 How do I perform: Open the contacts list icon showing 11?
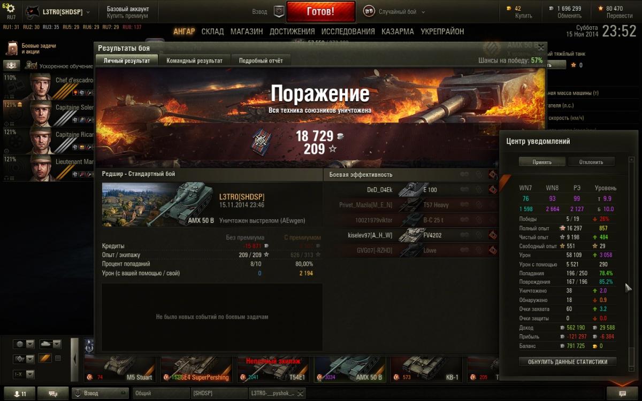(x=20, y=394)
